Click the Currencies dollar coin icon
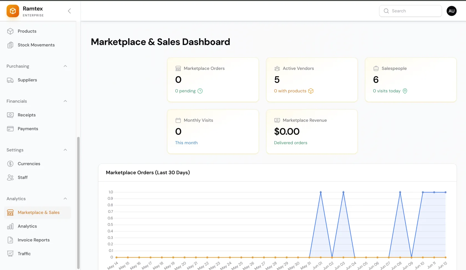The height and width of the screenshot is (270, 466). click(x=10, y=164)
